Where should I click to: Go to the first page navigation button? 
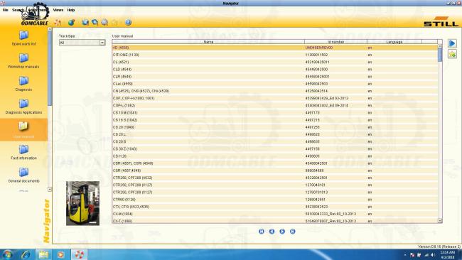click(262, 232)
